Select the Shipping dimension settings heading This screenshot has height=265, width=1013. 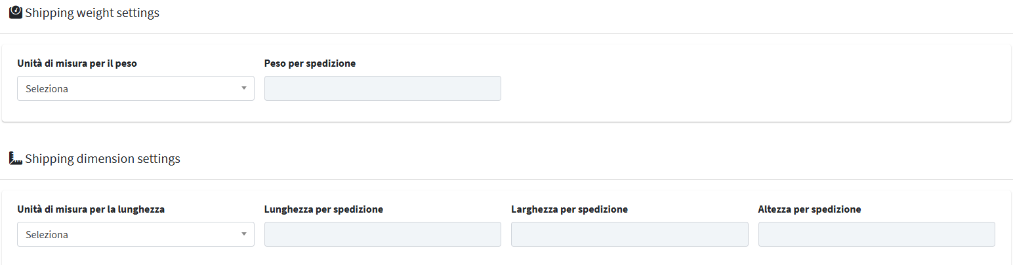coord(102,158)
